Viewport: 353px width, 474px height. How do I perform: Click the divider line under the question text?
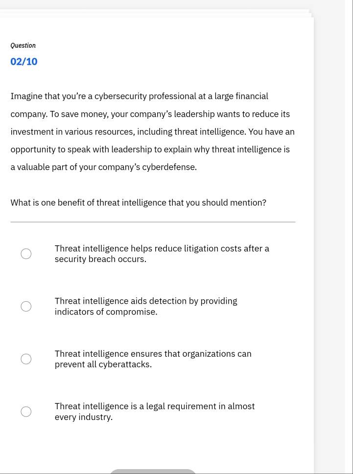click(153, 222)
